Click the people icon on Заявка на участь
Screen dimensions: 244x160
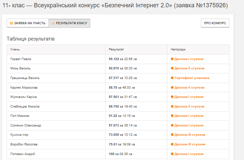click(x=11, y=23)
